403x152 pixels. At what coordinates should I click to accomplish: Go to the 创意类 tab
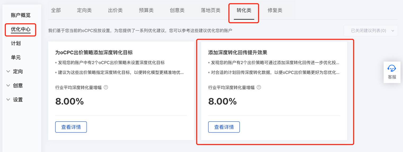click(177, 10)
